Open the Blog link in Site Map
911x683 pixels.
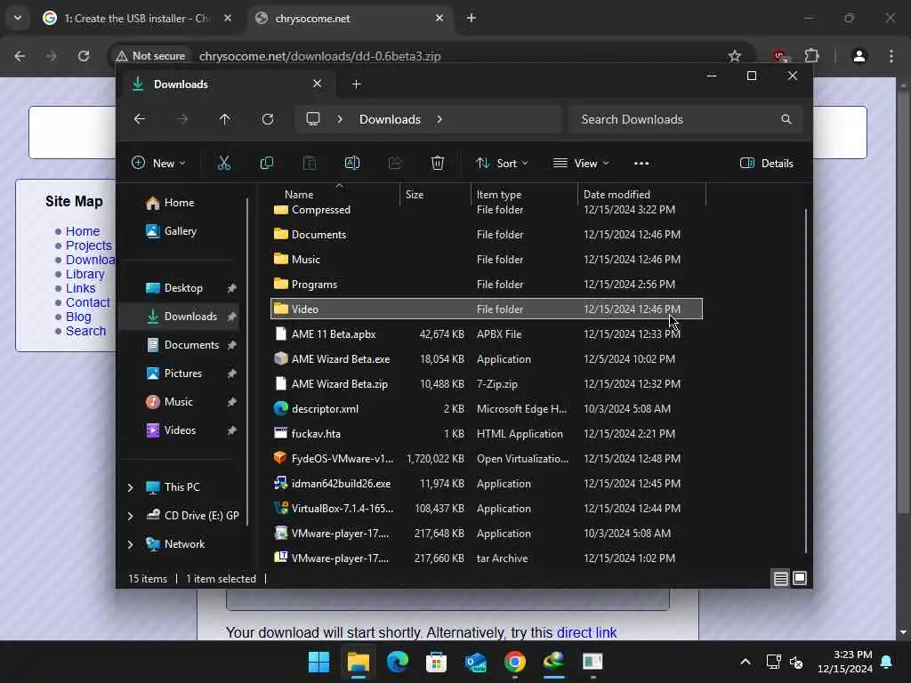[x=78, y=317]
